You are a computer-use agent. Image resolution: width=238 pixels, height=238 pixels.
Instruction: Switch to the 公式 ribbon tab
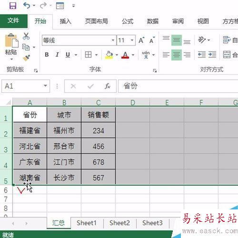coord(128,21)
